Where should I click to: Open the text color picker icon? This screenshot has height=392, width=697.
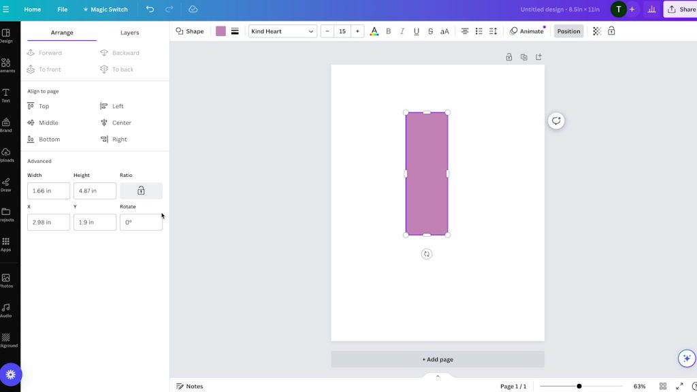pos(374,31)
